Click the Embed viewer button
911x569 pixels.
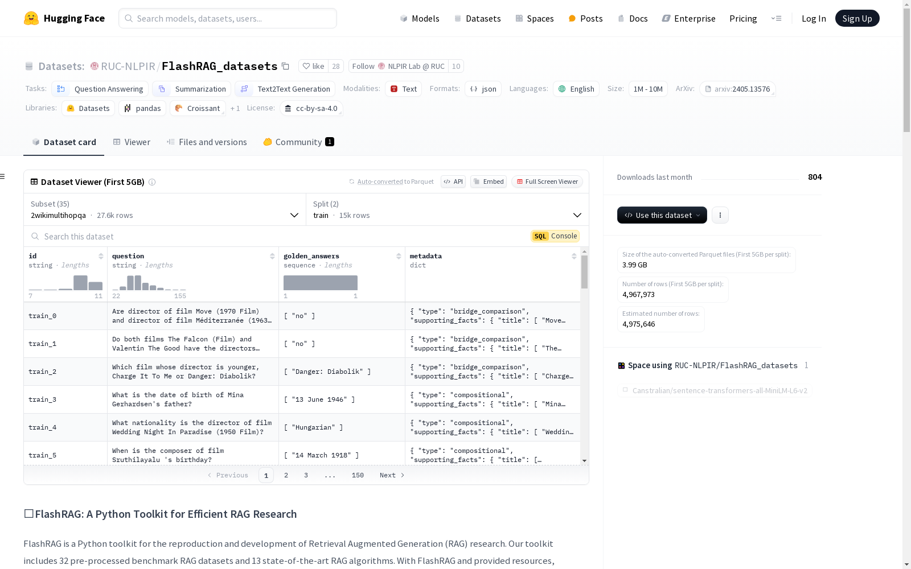click(x=489, y=182)
